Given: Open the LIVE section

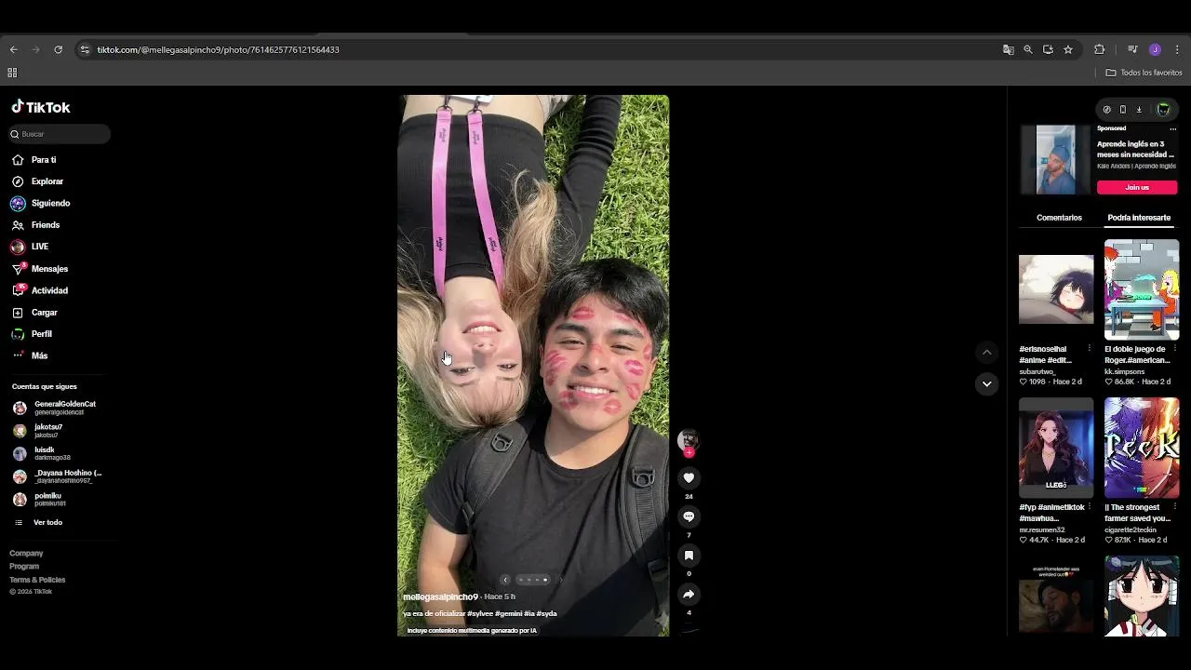Looking at the screenshot, I should point(30,247).
